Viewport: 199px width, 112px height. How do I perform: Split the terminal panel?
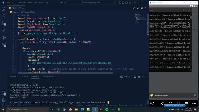click(135, 77)
